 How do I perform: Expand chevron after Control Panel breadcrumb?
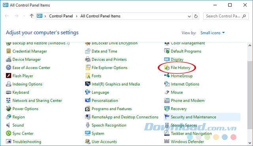(x=77, y=16)
